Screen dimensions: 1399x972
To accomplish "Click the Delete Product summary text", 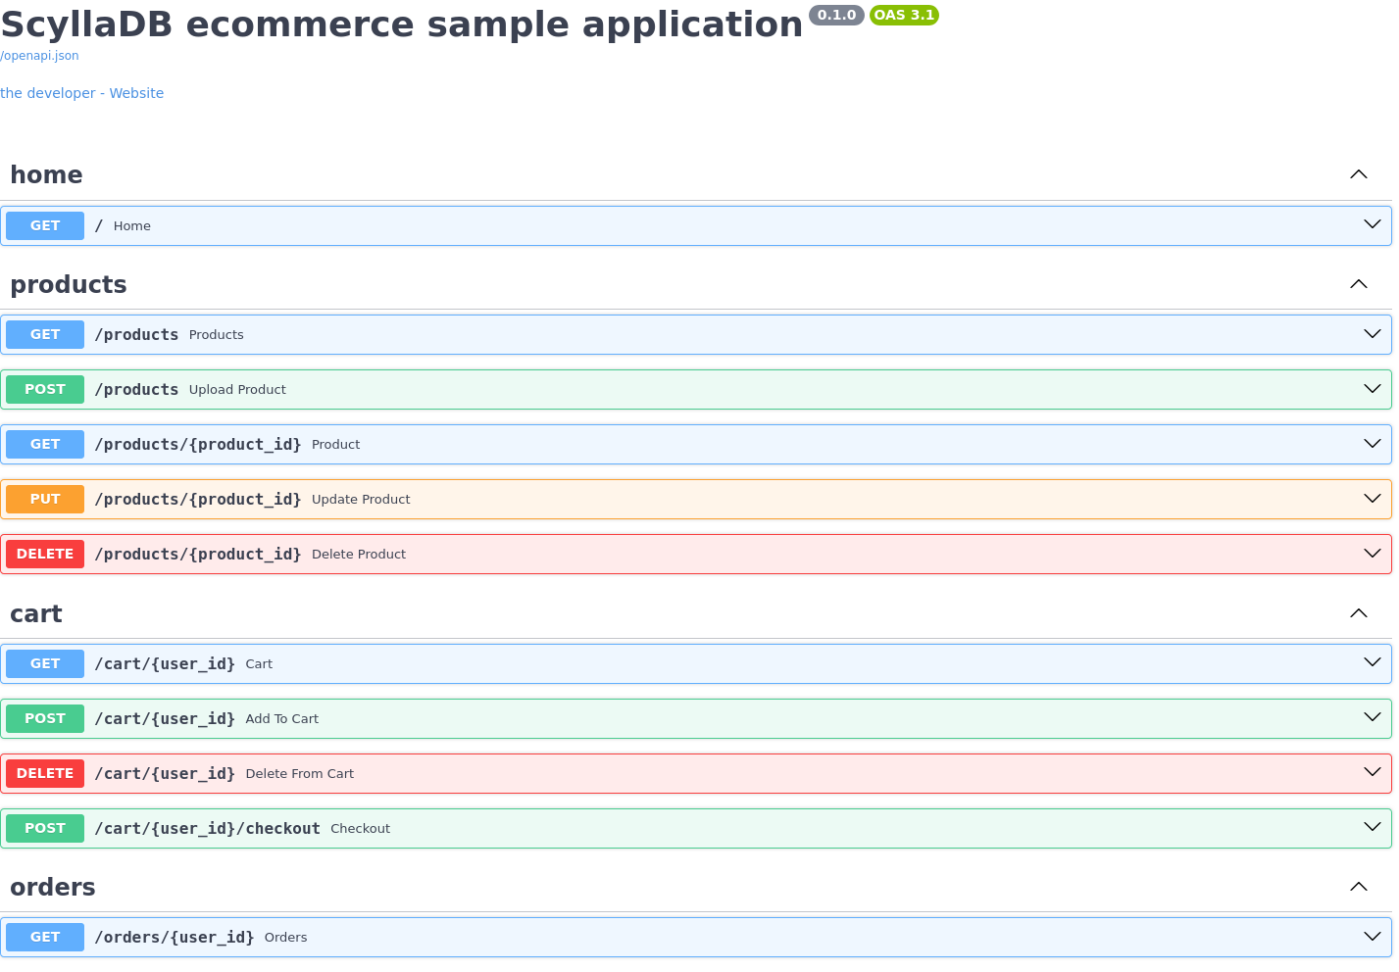I will click(x=359, y=554).
